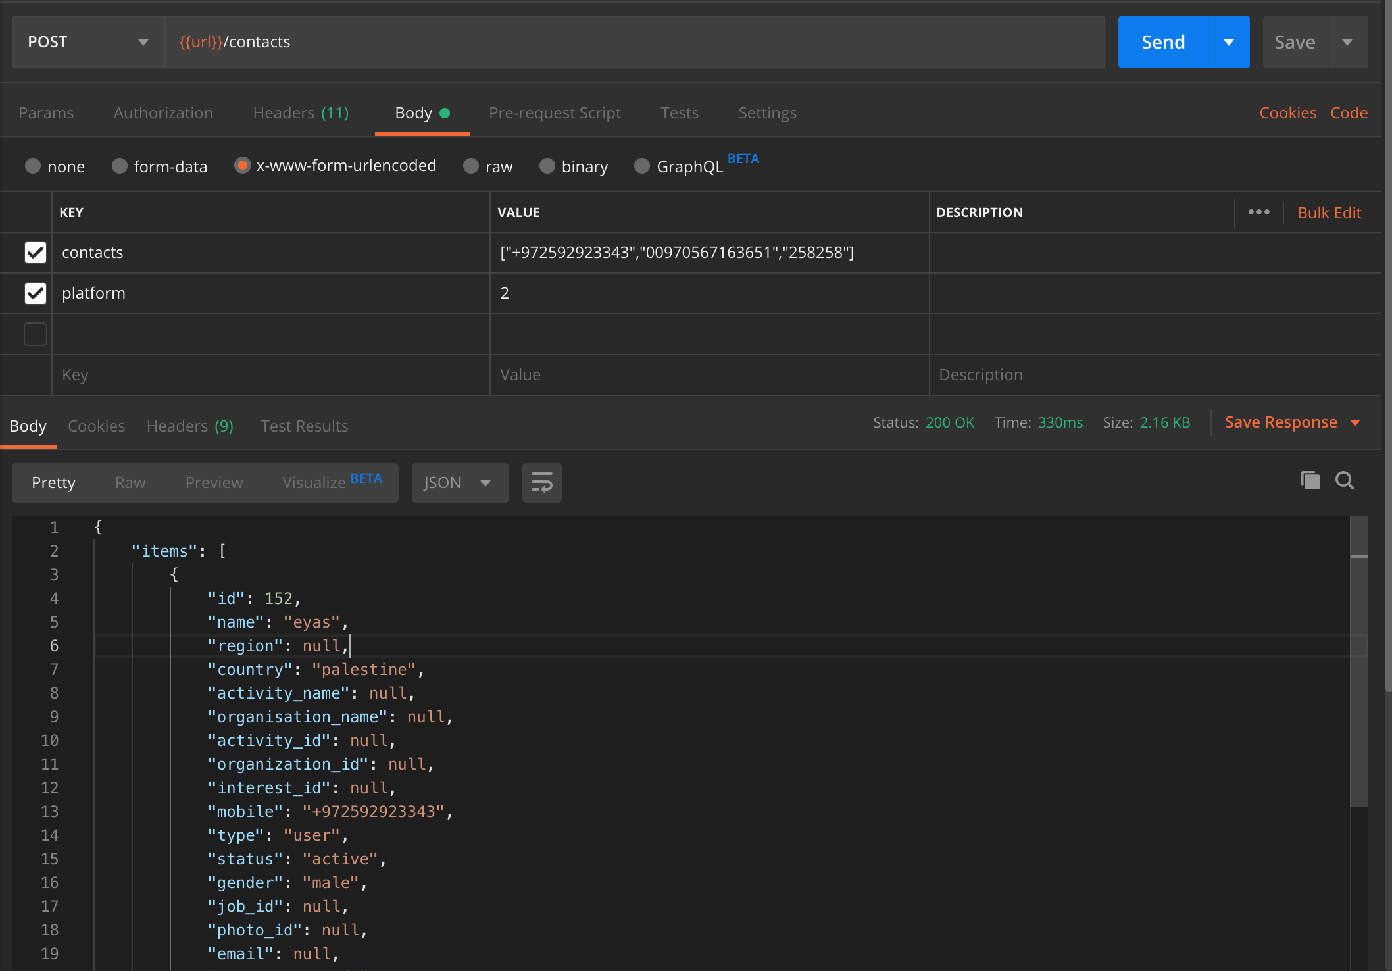Open search in response with magnifier icon

[x=1345, y=481]
